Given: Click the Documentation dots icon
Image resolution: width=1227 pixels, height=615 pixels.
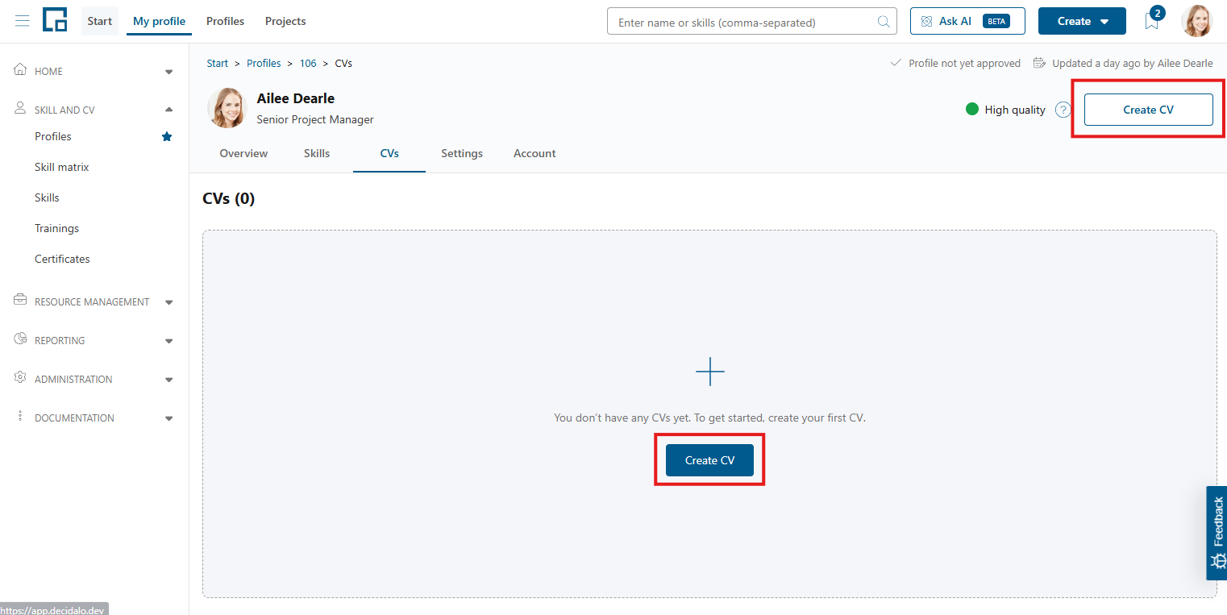Looking at the screenshot, I should click(21, 417).
